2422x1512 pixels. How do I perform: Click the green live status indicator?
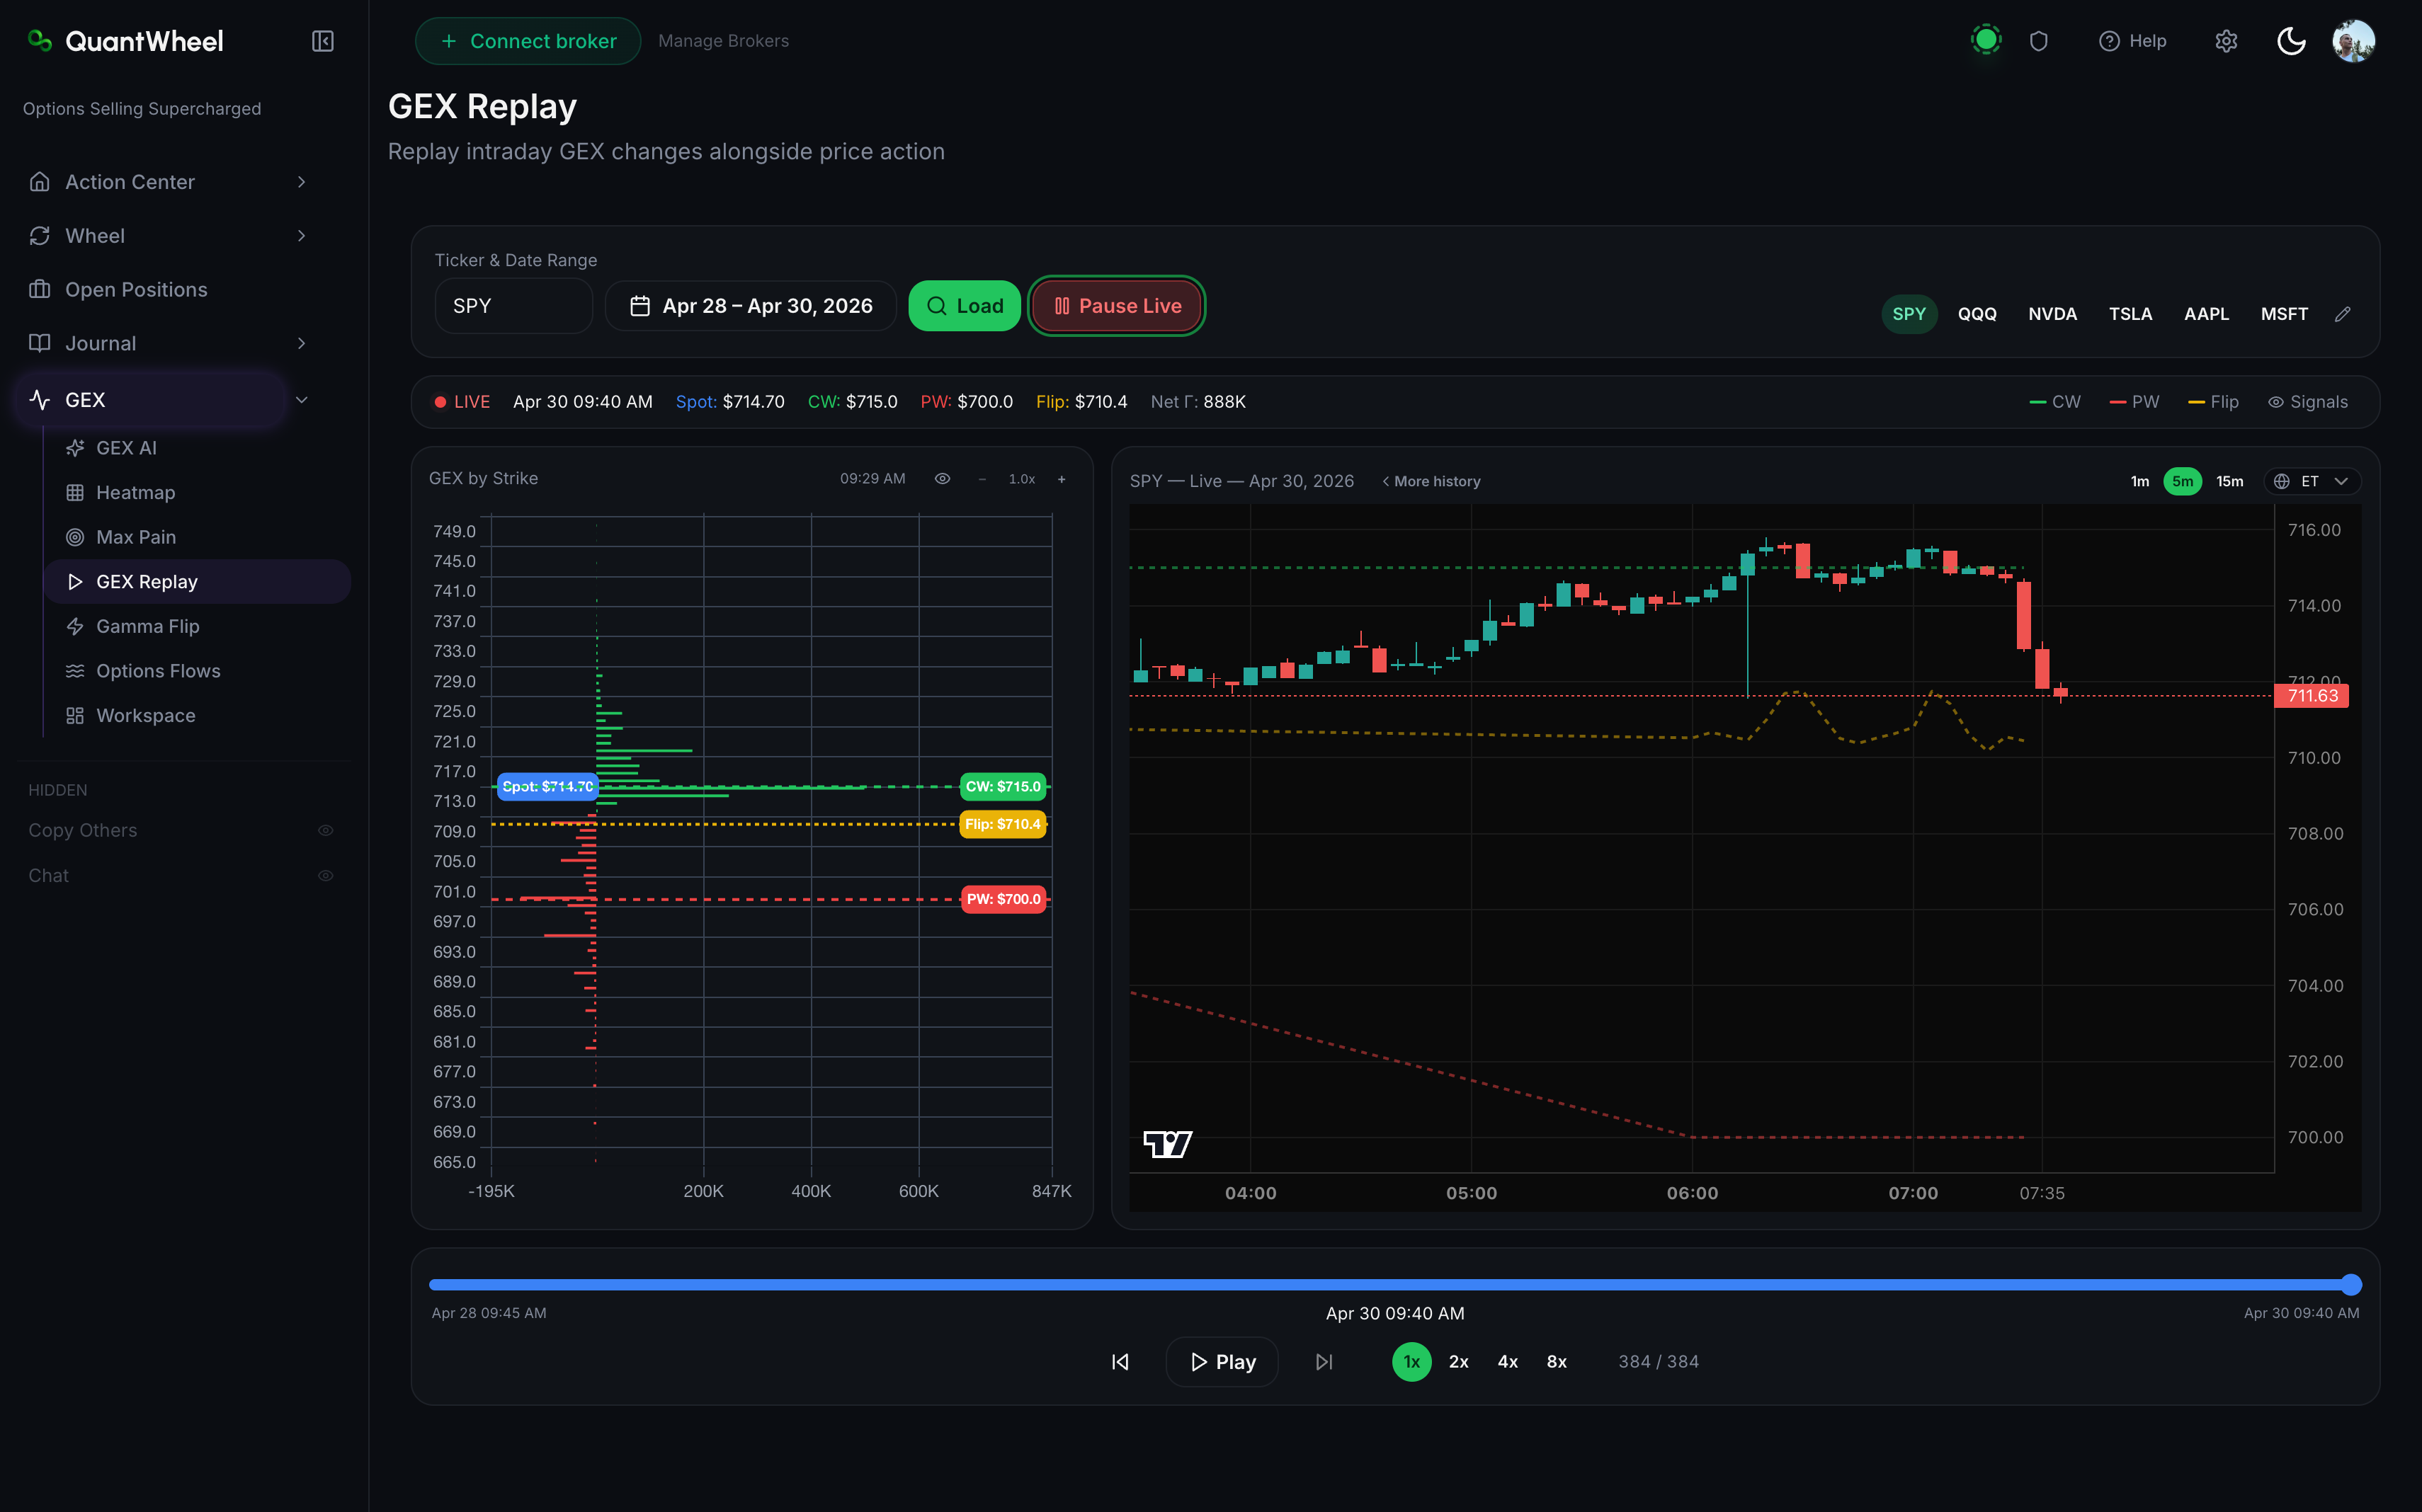pos(1986,40)
